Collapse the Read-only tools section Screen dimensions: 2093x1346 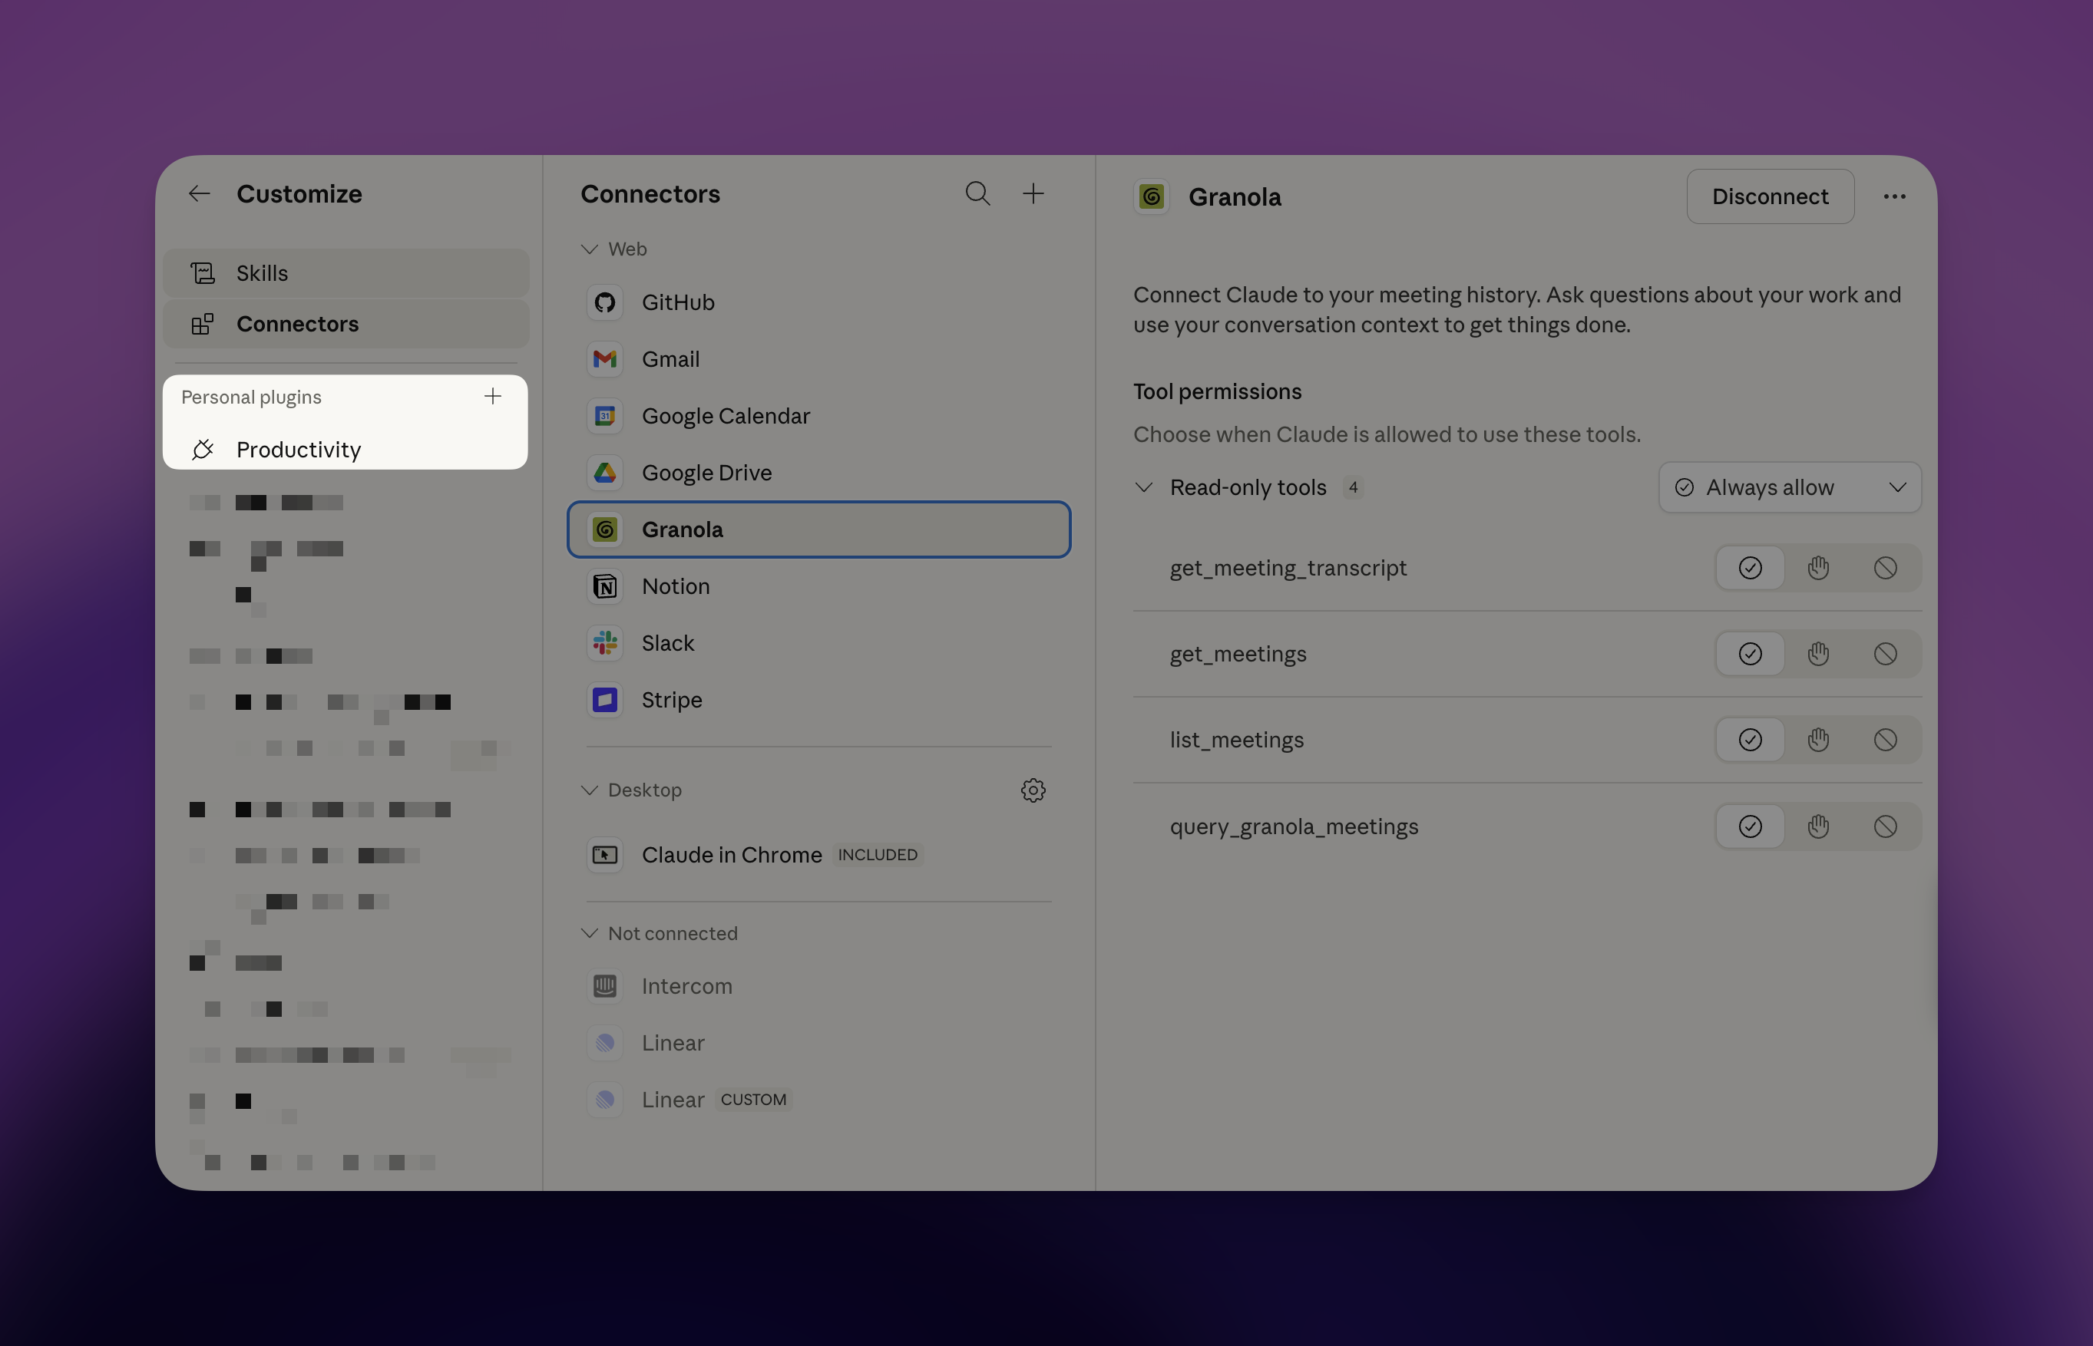pos(1143,488)
